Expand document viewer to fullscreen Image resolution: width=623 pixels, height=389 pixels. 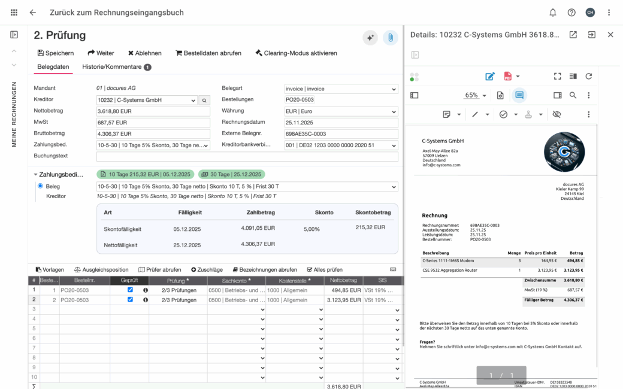(x=557, y=77)
